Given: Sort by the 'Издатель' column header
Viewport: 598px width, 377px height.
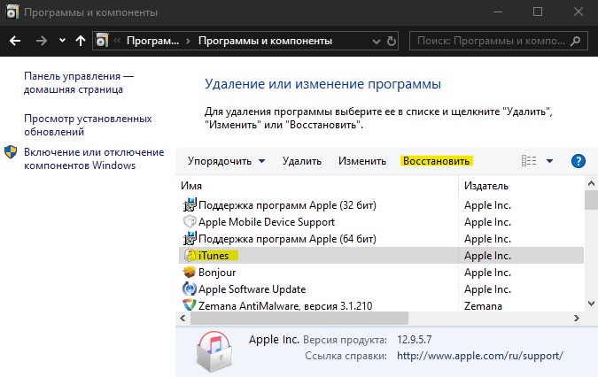Looking at the screenshot, I should [x=486, y=186].
